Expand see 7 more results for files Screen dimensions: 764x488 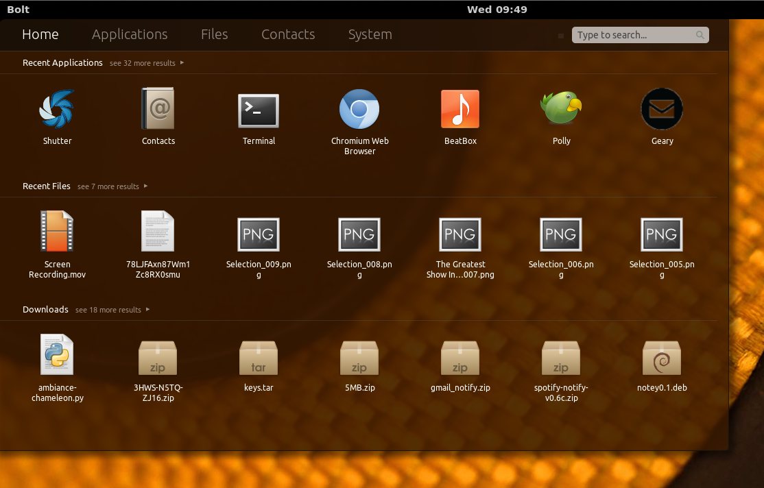point(112,186)
